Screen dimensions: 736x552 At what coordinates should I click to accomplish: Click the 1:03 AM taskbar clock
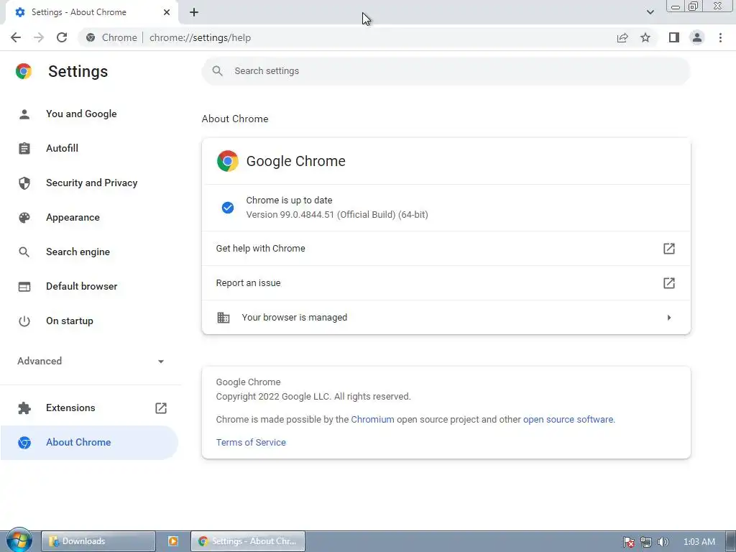point(699,542)
